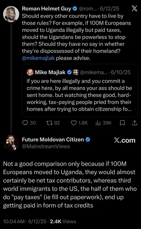This screenshot has width=141, height=229.
Task: Open the view analytics bar icon
Action: click(x=98, y=123)
